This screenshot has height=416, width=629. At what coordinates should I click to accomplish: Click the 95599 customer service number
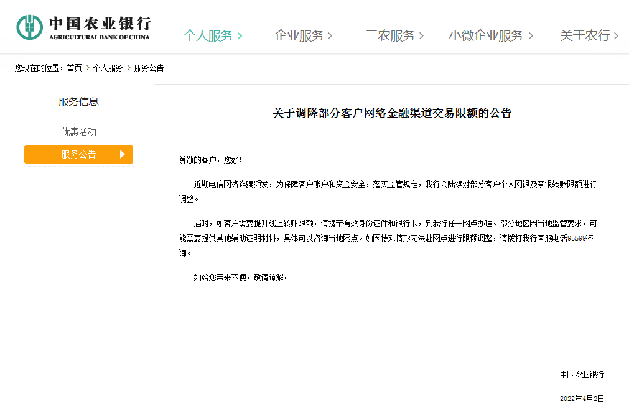(x=576, y=238)
